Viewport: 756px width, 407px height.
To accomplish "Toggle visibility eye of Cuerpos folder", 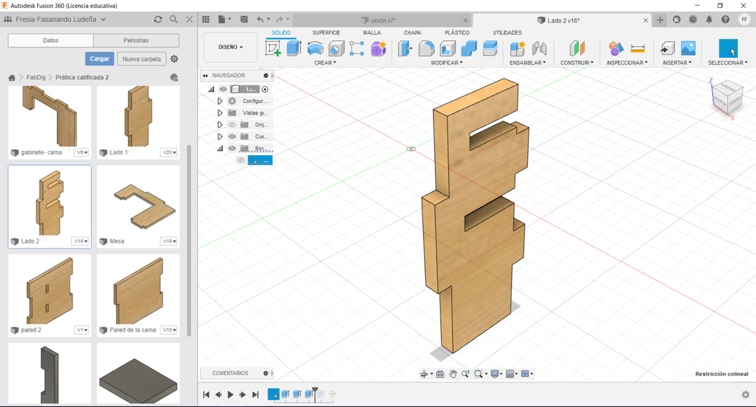I will [232, 137].
